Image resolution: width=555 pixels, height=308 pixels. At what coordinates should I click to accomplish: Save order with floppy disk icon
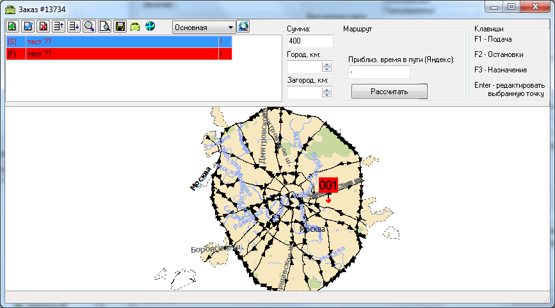[120, 27]
